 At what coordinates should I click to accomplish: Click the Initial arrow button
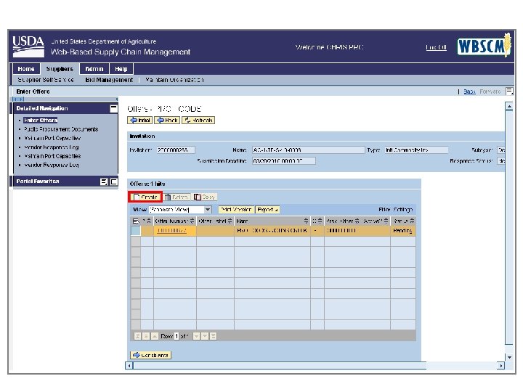click(x=140, y=120)
